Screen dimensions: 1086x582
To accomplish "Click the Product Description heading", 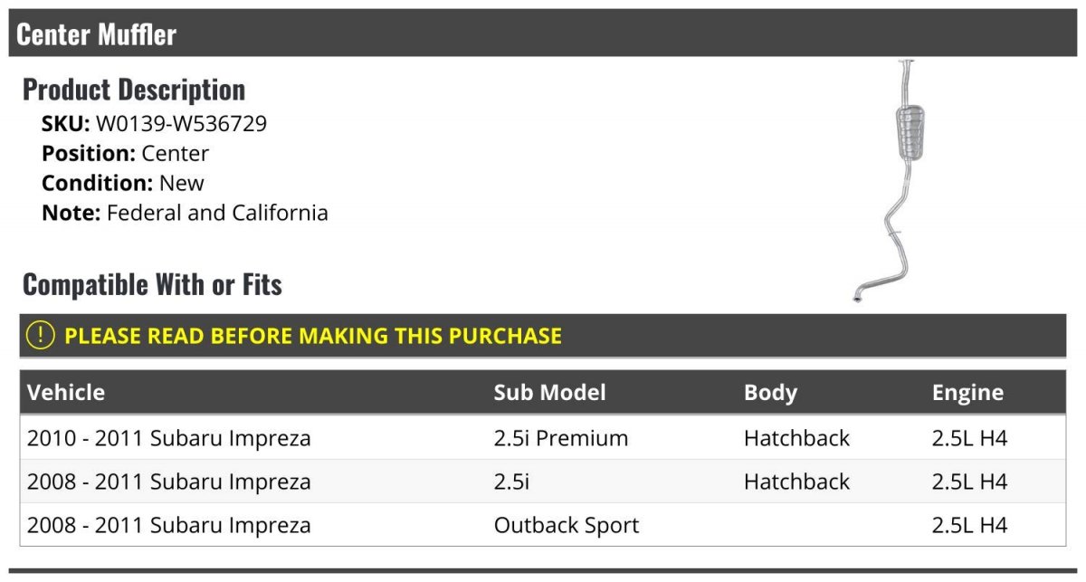I will coord(134,90).
